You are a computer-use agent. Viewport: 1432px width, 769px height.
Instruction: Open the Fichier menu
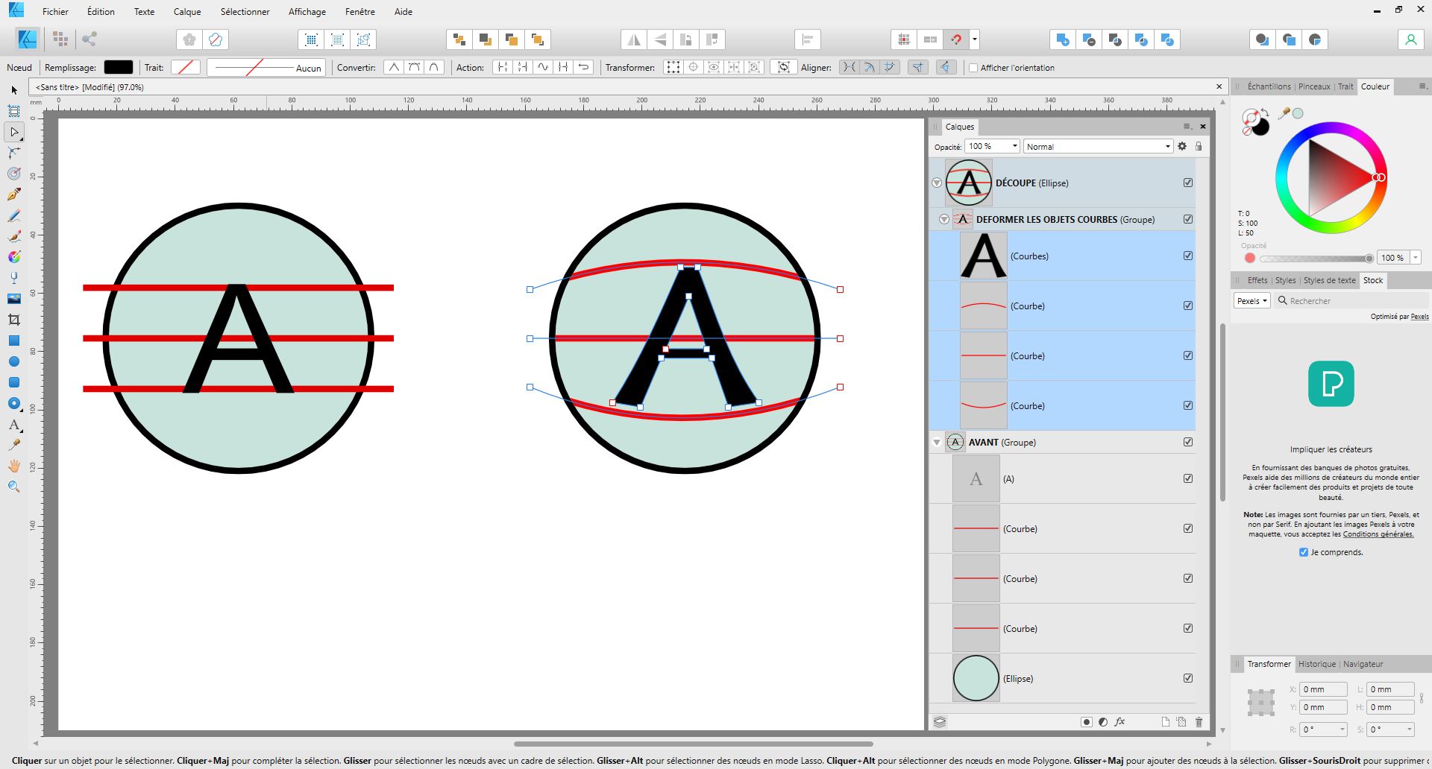click(55, 11)
